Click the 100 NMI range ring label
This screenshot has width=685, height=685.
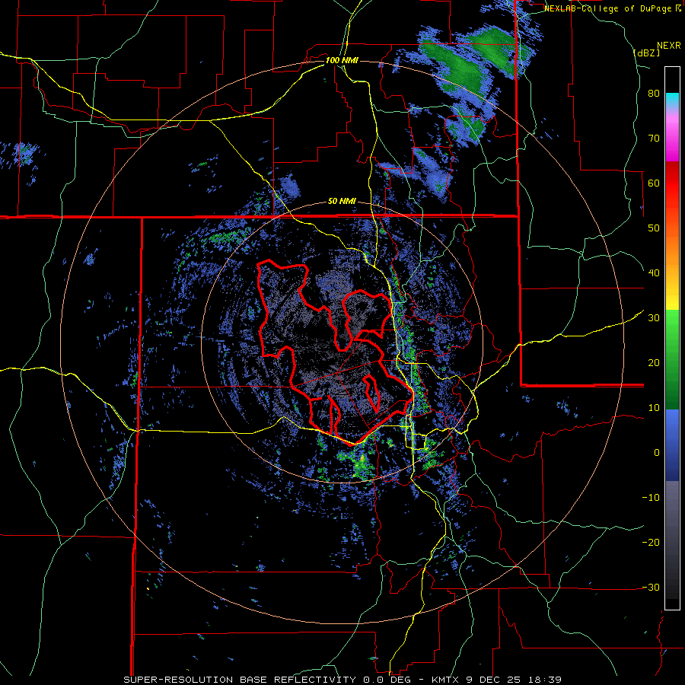[x=342, y=60]
